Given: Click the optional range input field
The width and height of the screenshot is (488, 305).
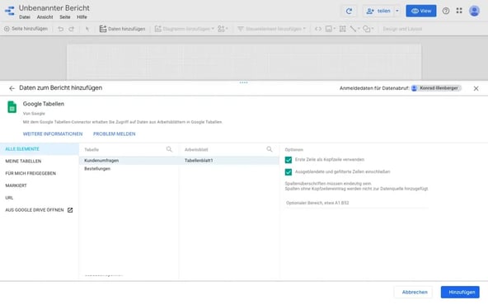Looking at the screenshot, I should [x=357, y=203].
